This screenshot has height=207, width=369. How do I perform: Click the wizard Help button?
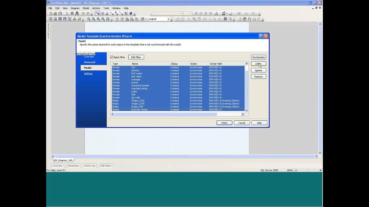259,123
